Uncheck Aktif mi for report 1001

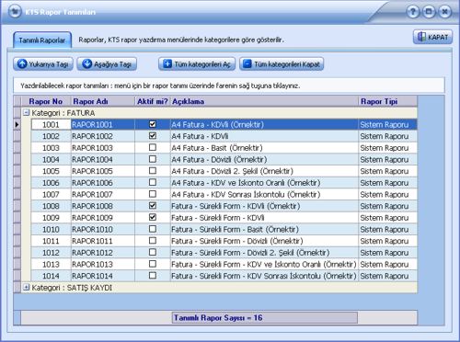153,124
